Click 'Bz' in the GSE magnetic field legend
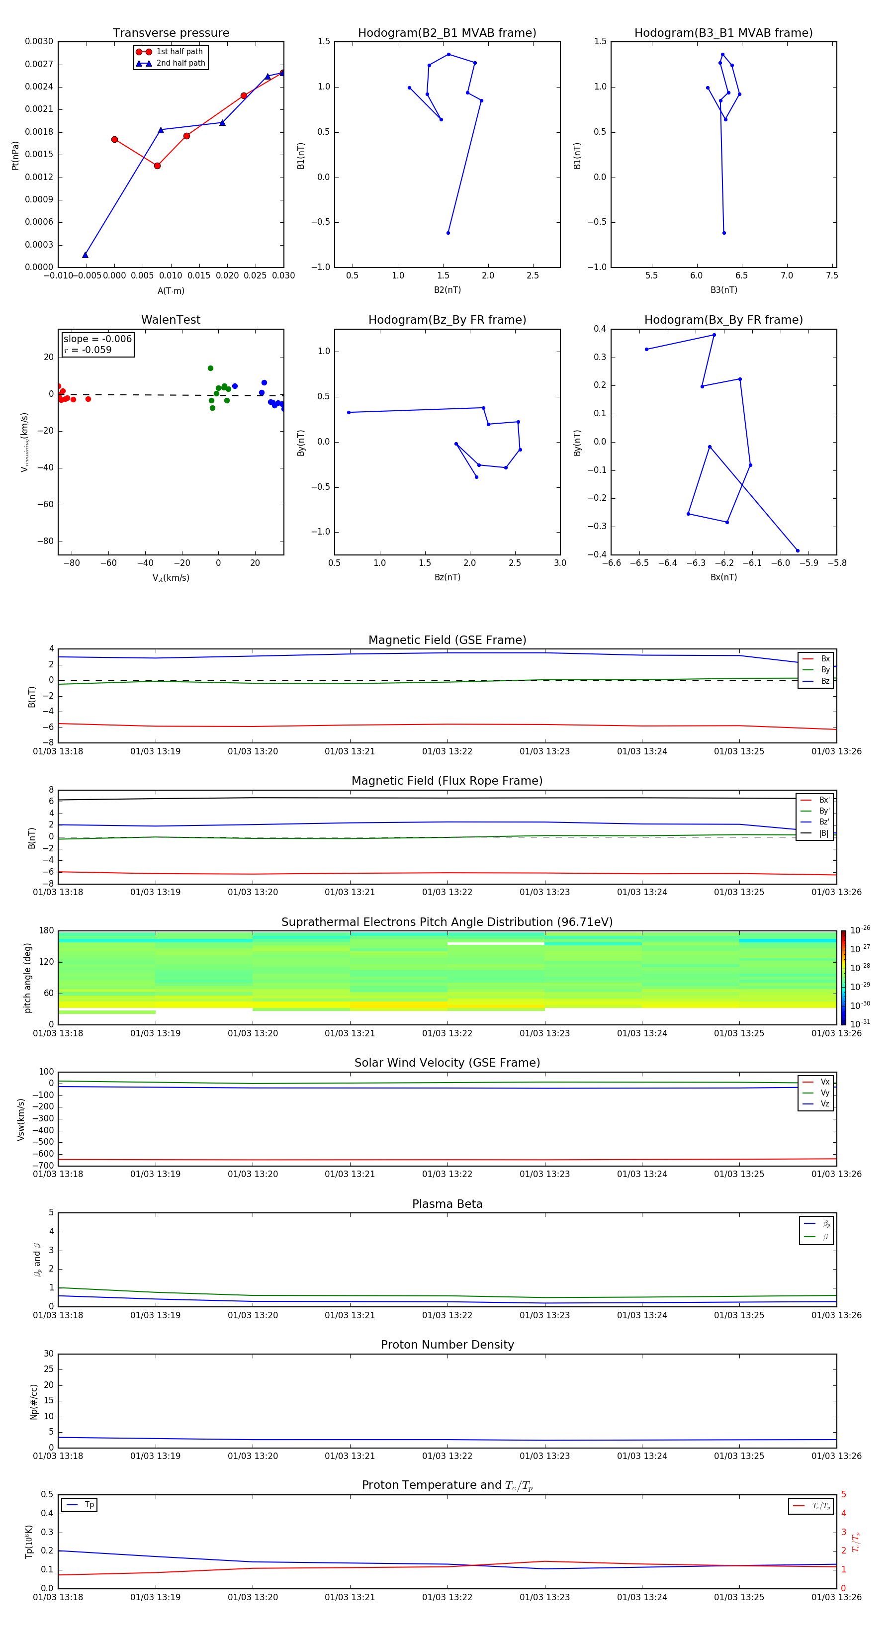 (x=816, y=681)
